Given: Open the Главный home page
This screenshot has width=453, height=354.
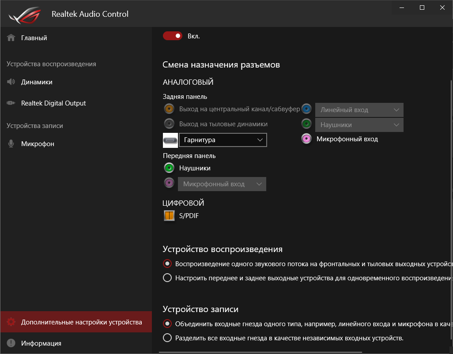Looking at the screenshot, I should pos(34,38).
